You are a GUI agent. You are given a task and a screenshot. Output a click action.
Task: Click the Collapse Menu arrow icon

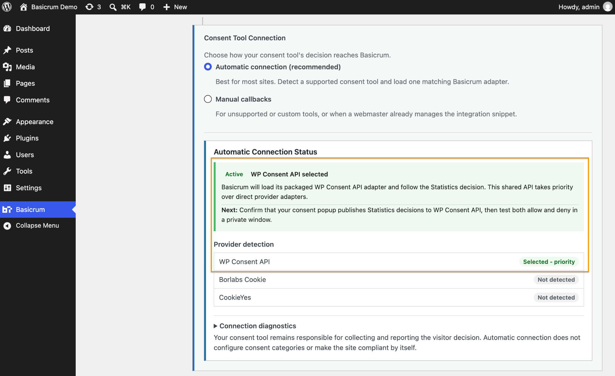[x=7, y=225]
